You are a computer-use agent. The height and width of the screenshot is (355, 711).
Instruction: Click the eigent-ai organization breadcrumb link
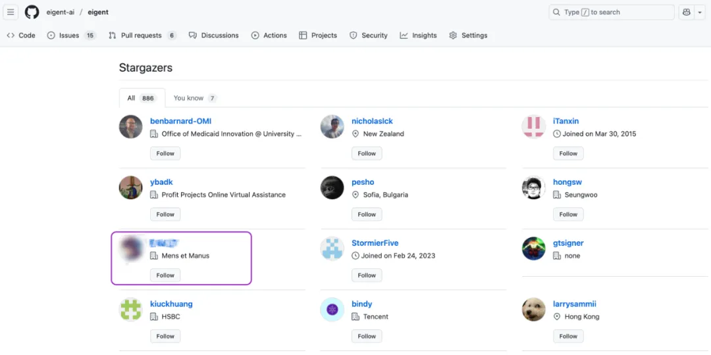61,12
